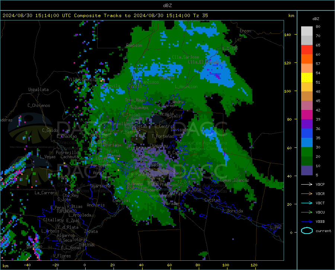This screenshot has width=335, height=270.
Task: Click the 'TUNUYAN' map label
Action: coord(86,245)
